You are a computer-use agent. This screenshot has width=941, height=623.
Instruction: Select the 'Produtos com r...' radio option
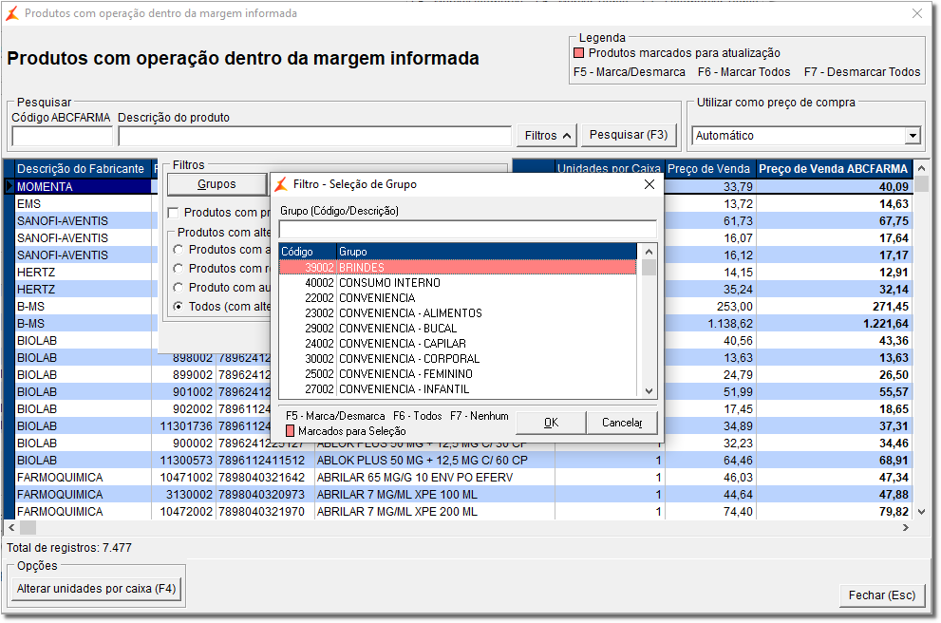179,268
